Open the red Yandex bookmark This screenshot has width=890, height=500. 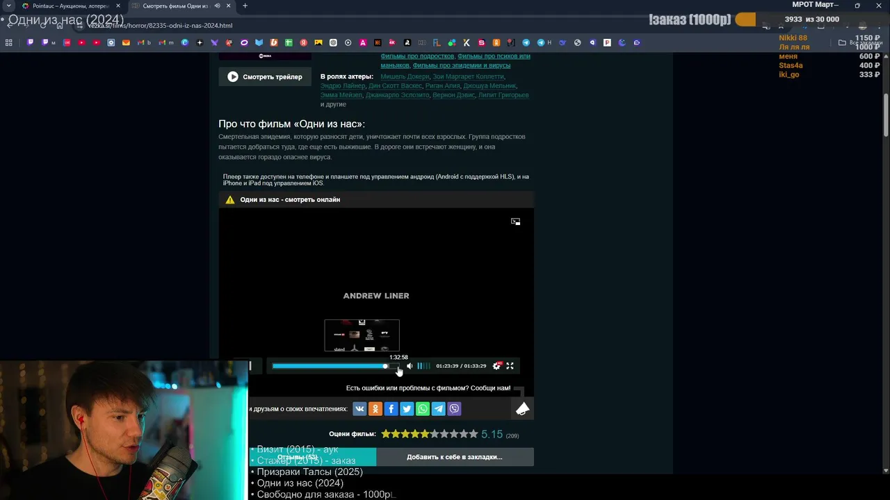tap(303, 42)
